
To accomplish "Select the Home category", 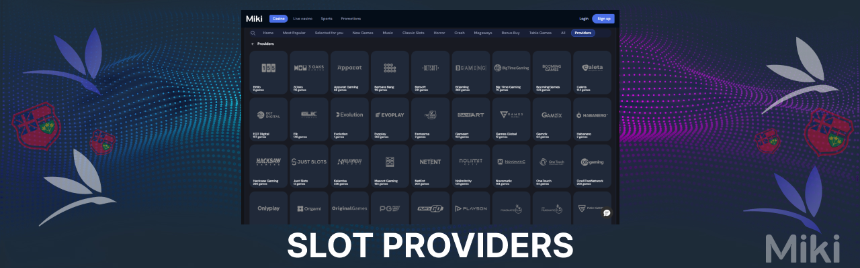I will click(268, 33).
